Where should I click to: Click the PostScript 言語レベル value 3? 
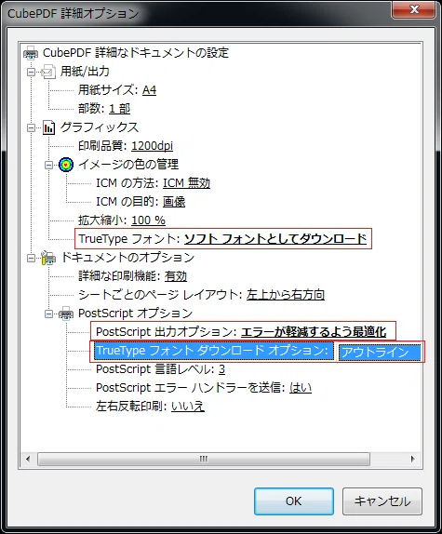221,369
